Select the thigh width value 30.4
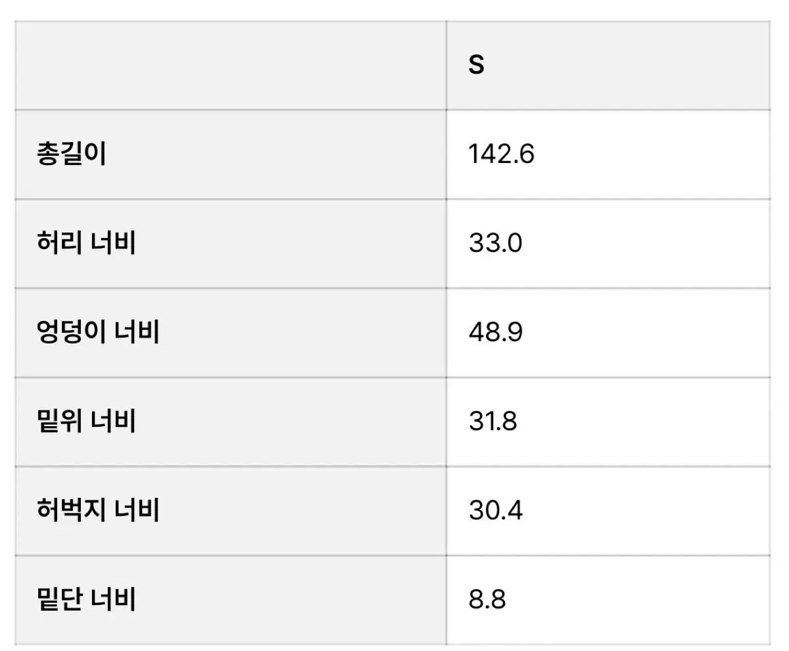Screen dimensions: 789x651 (x=496, y=511)
